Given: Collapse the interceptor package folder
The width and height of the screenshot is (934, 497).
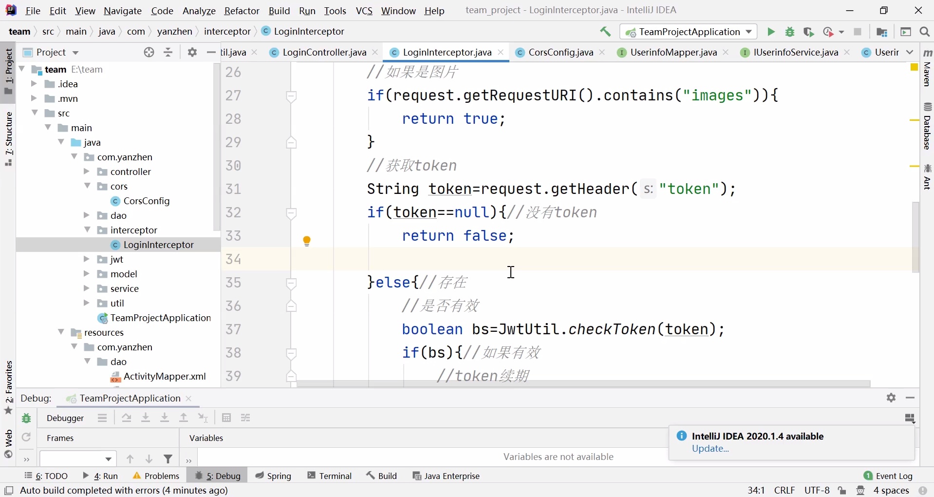Looking at the screenshot, I should [87, 230].
